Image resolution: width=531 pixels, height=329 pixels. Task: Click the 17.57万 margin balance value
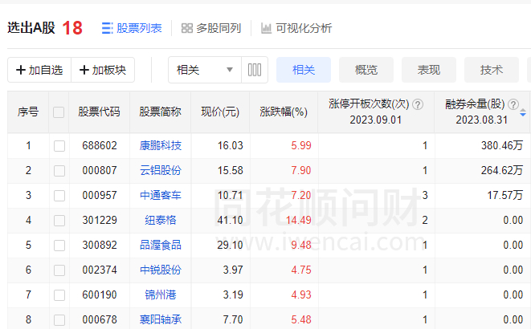[505, 196]
